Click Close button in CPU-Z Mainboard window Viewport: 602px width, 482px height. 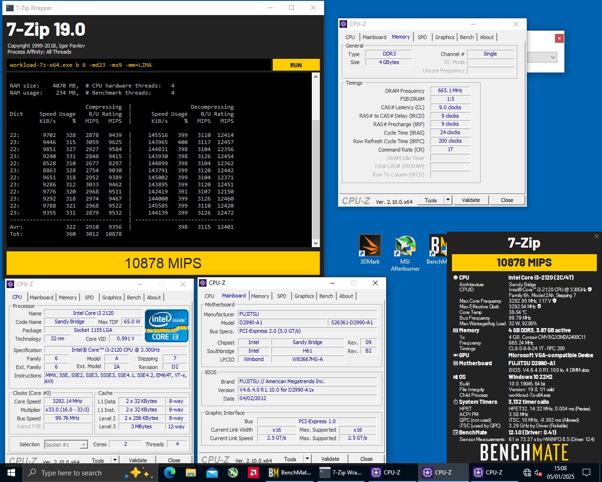click(x=366, y=459)
